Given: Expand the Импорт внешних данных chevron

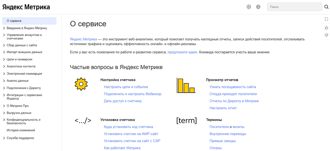Looking at the screenshot, I should 4,52.
